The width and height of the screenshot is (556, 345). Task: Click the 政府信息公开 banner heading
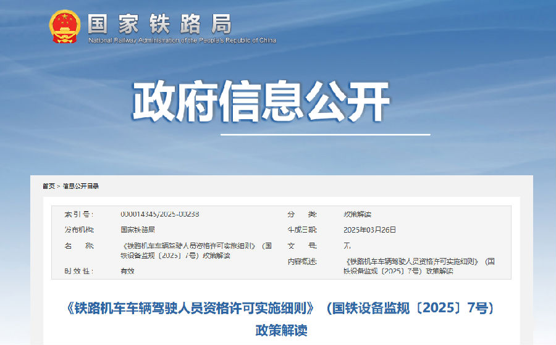(x=261, y=102)
